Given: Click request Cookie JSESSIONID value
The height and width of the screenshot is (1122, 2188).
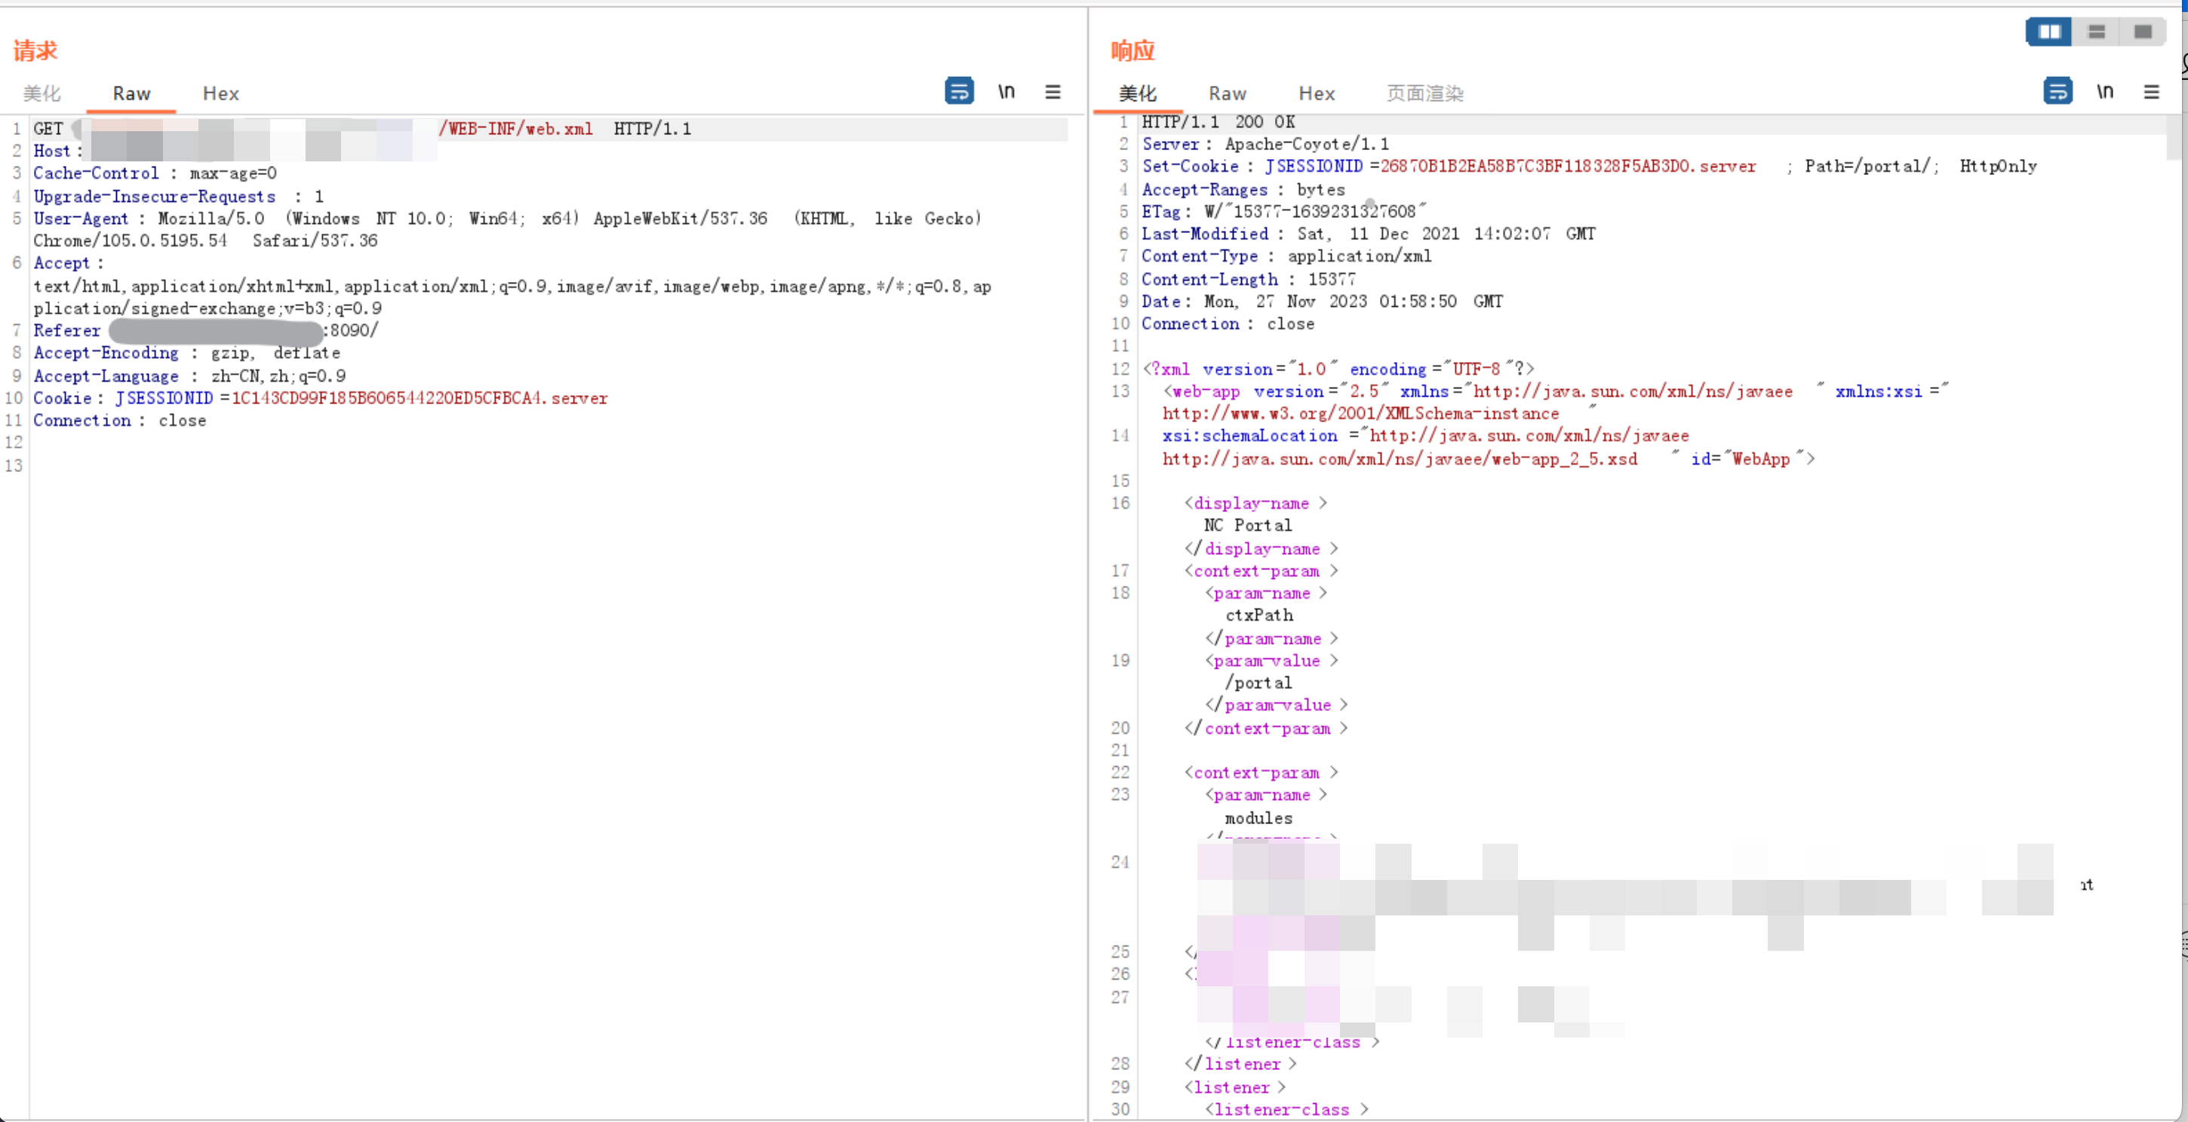Looking at the screenshot, I should click(x=419, y=398).
